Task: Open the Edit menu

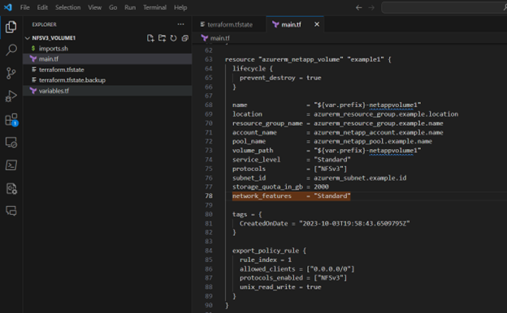Action: pyautogui.click(x=42, y=7)
